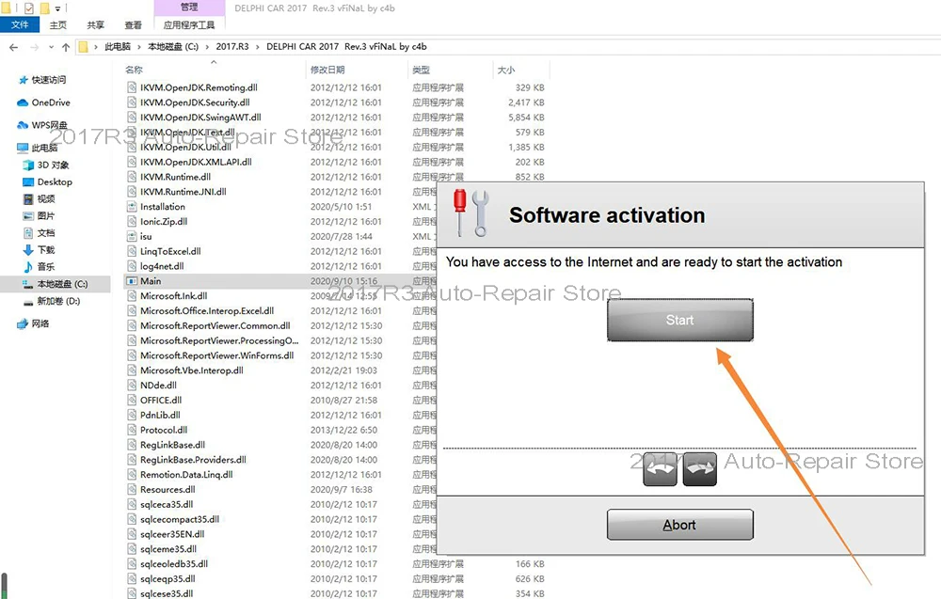
Task: Sort by the 类型 column header
Action: (x=422, y=70)
